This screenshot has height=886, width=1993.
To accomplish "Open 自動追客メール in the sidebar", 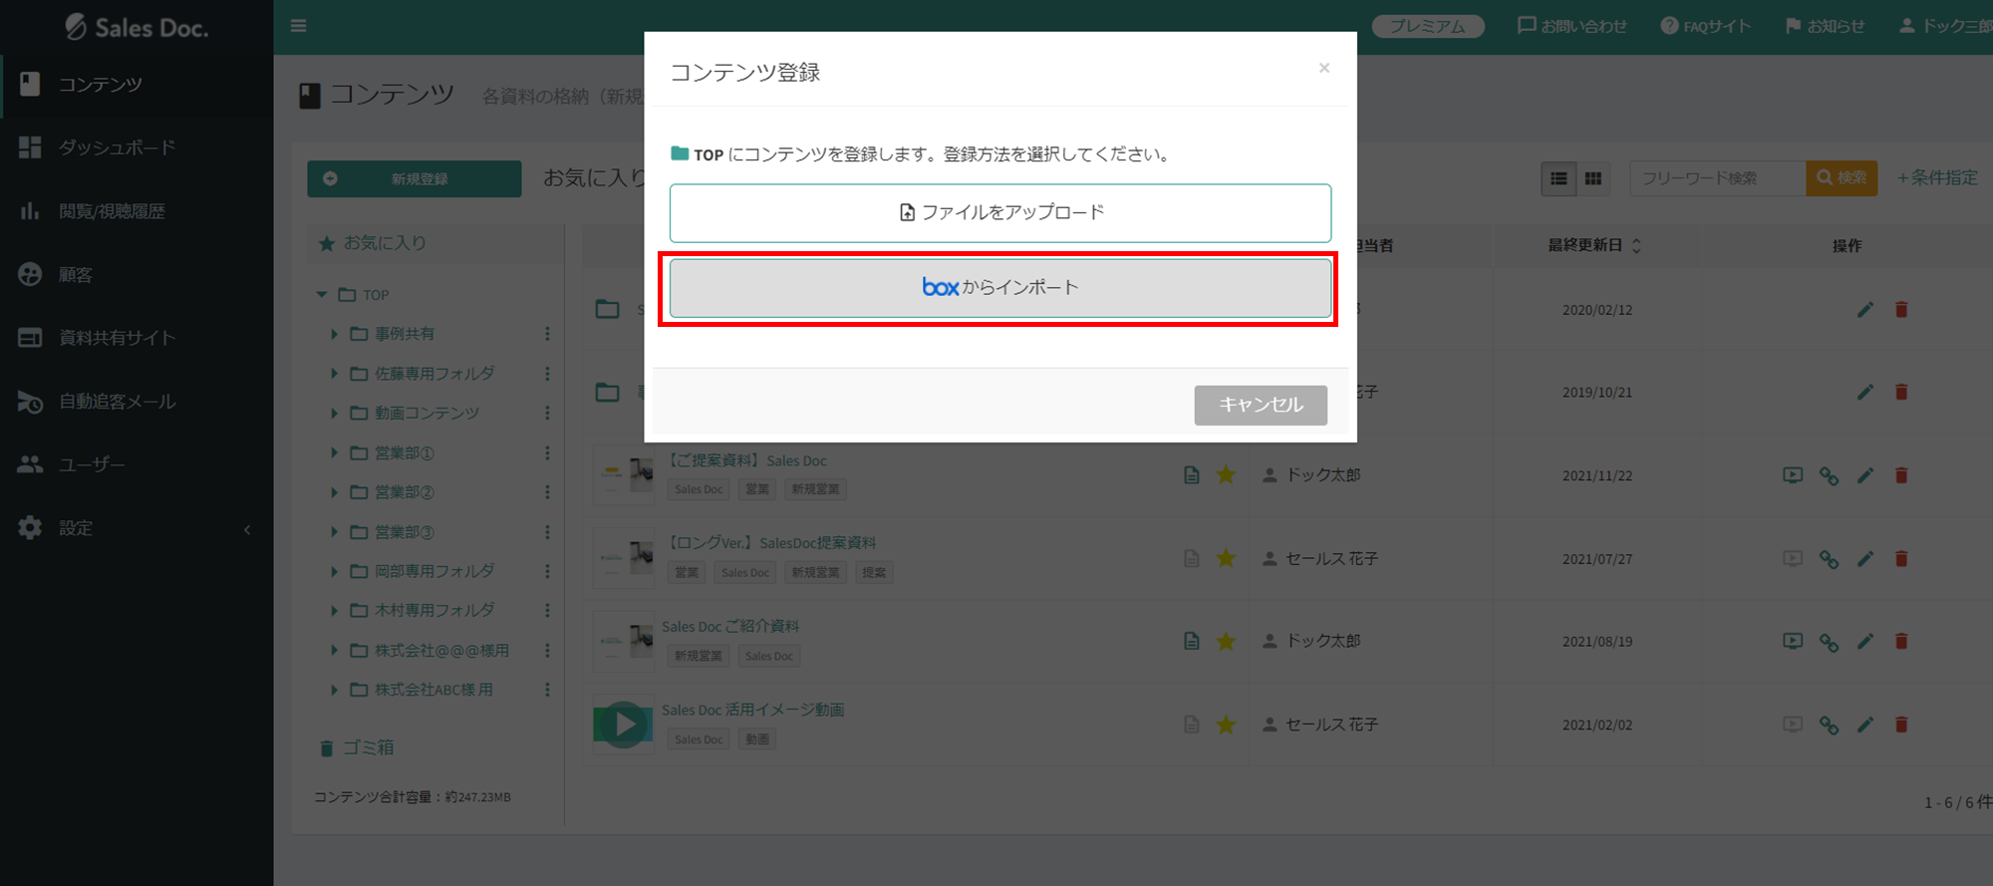I will pos(117,402).
